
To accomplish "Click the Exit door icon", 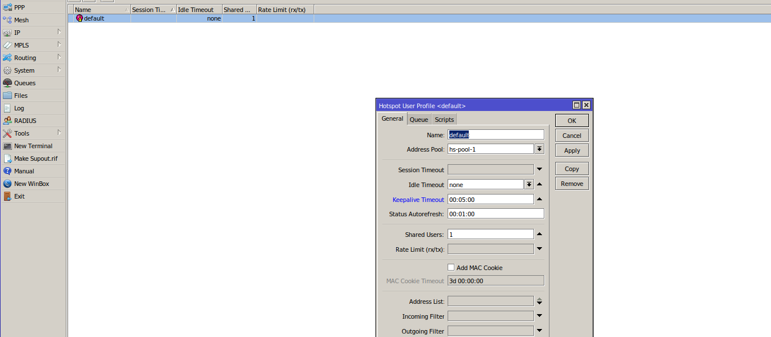I will tap(7, 196).
